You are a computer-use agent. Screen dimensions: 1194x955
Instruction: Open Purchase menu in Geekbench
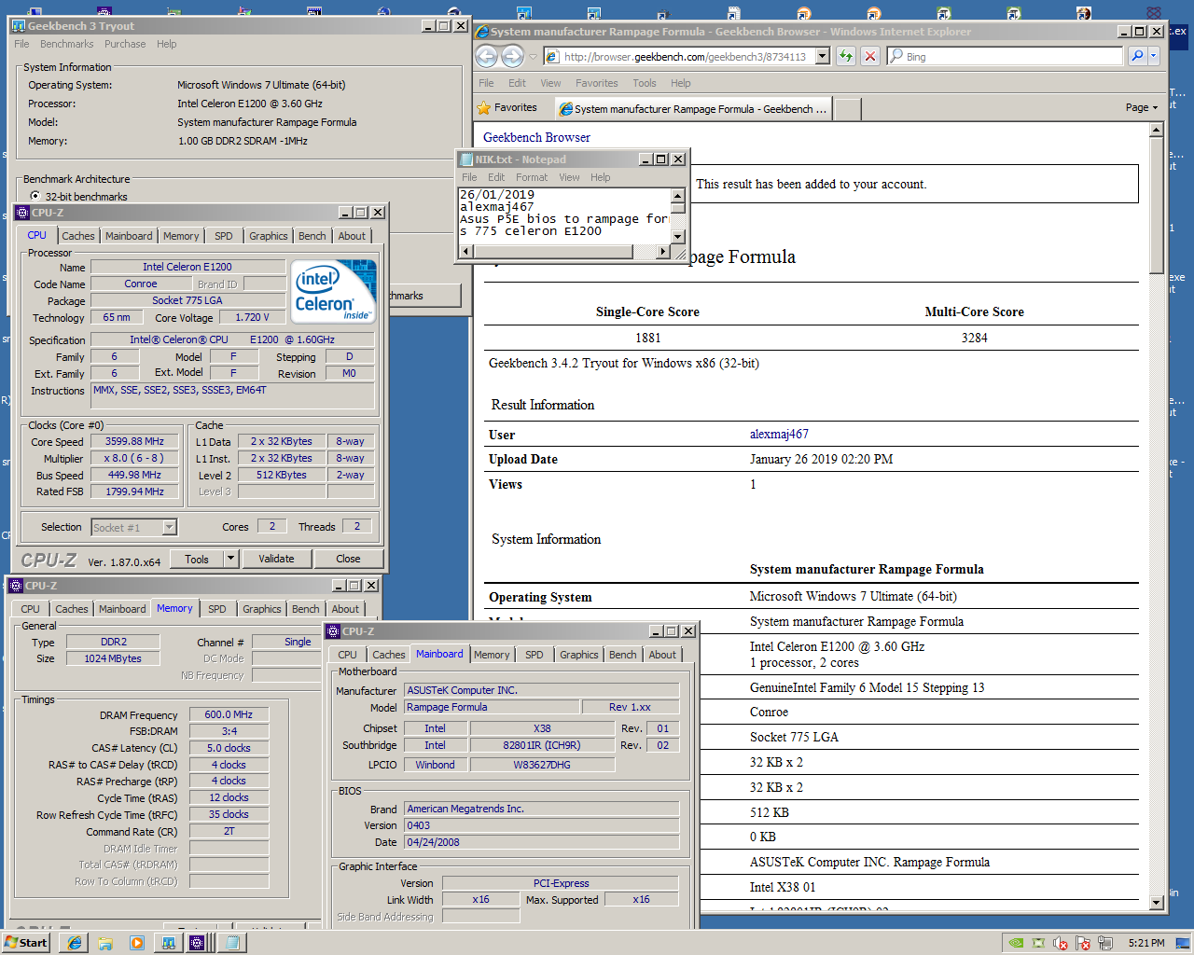pos(125,44)
